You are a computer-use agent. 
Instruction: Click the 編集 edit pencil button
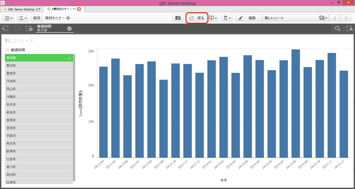pos(248,18)
